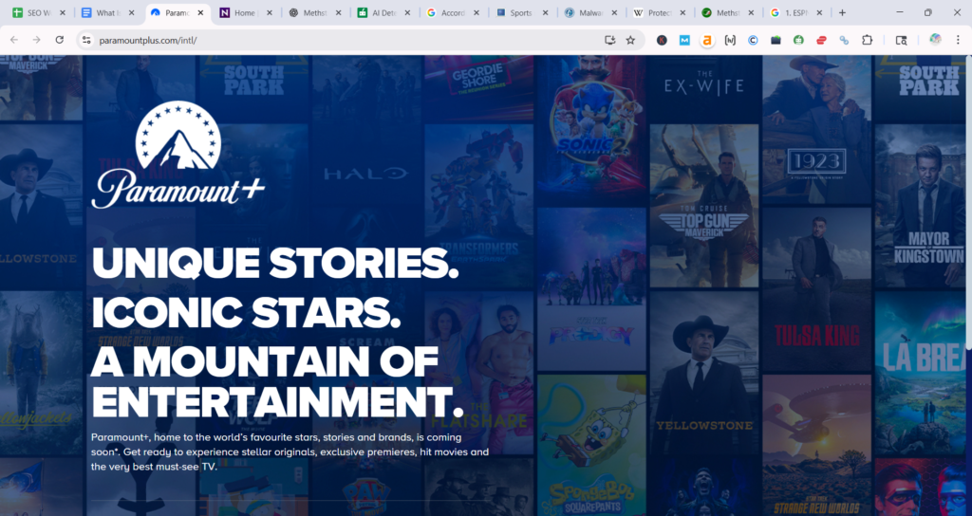
Task: View site information icon beside the URL
Action: tap(85, 40)
